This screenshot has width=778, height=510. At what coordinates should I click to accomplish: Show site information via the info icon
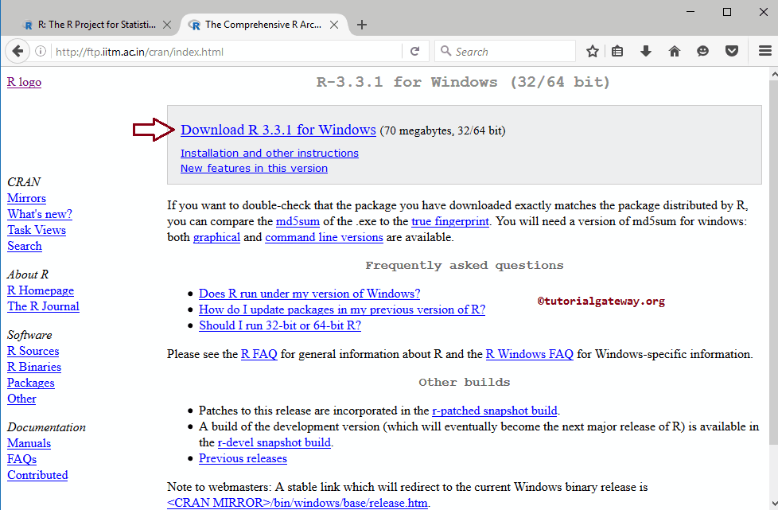pyautogui.click(x=41, y=51)
